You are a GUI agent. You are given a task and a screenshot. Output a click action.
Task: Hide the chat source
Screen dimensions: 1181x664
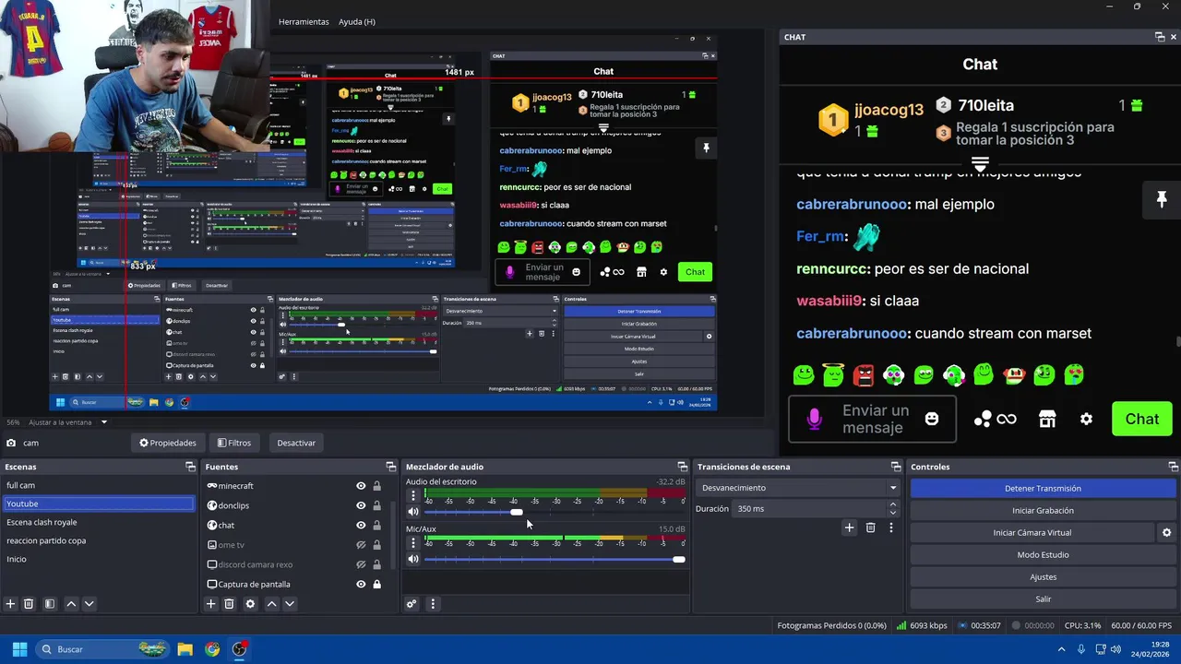[361, 525]
